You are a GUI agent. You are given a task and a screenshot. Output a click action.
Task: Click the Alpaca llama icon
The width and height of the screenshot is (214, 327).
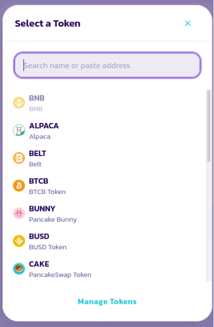(x=19, y=130)
